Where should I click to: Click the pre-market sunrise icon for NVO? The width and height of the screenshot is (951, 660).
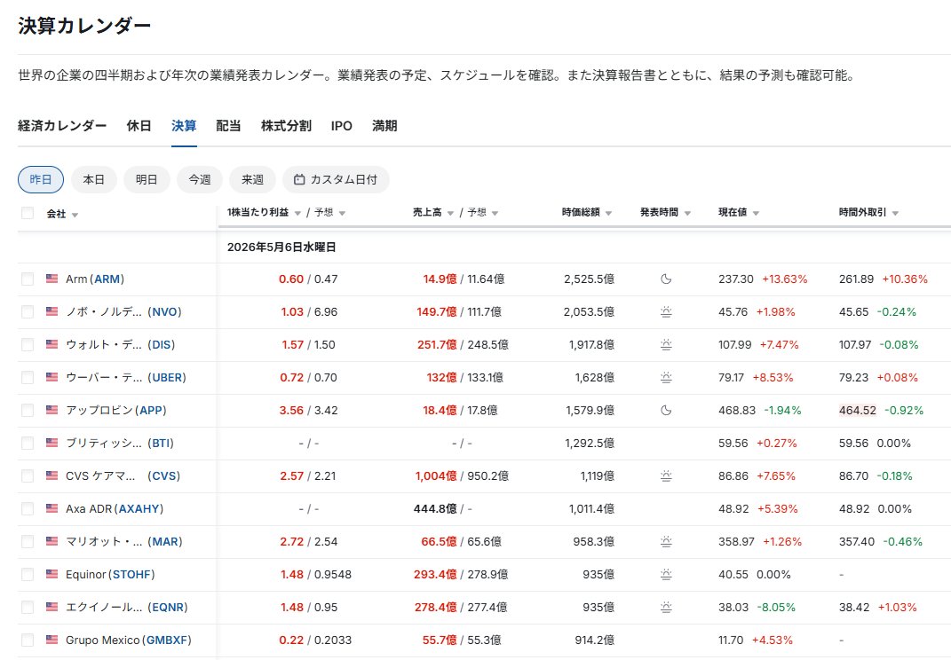(x=666, y=311)
